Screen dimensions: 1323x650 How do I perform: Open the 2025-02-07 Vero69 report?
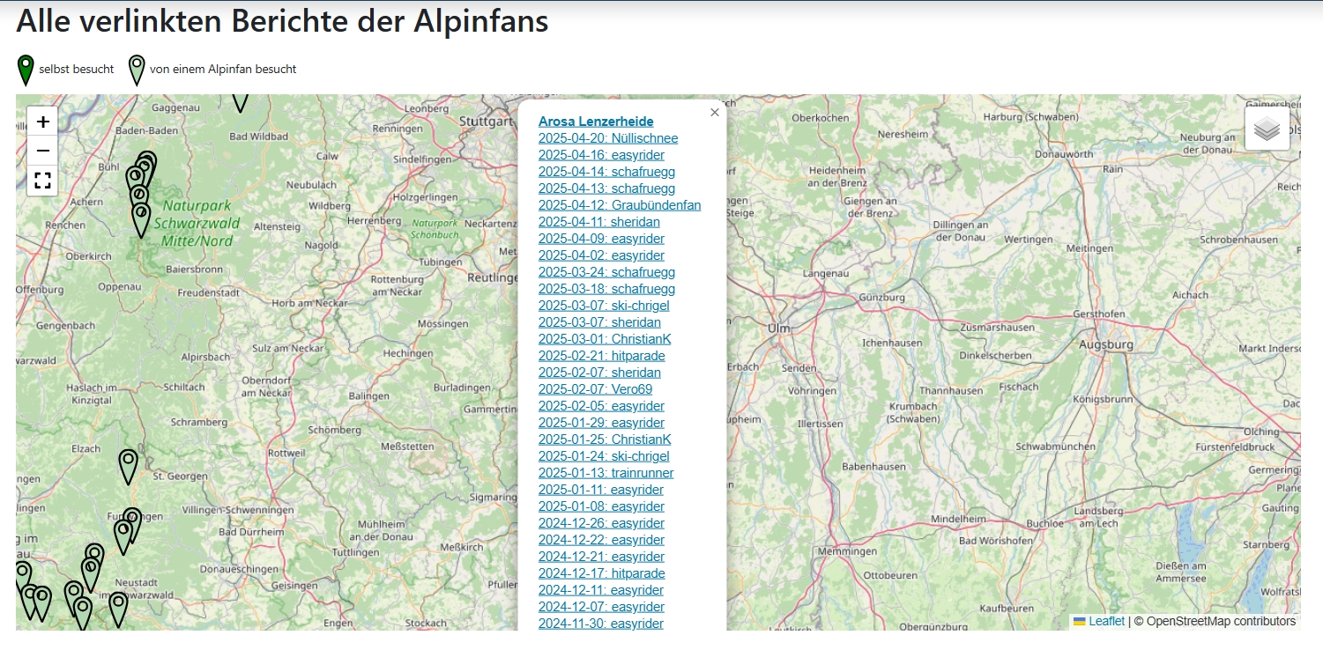tap(595, 389)
